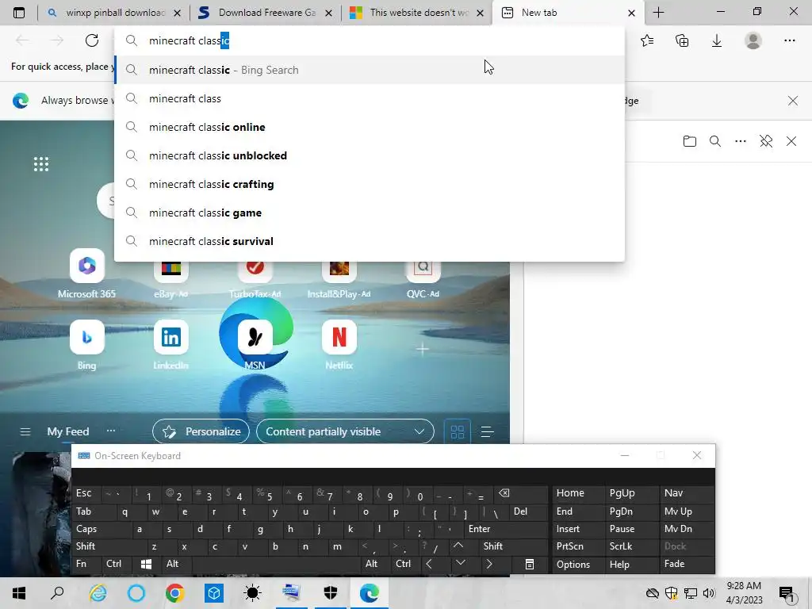812x609 pixels.
Task: Click search icon in side panel
Action: coord(714,141)
